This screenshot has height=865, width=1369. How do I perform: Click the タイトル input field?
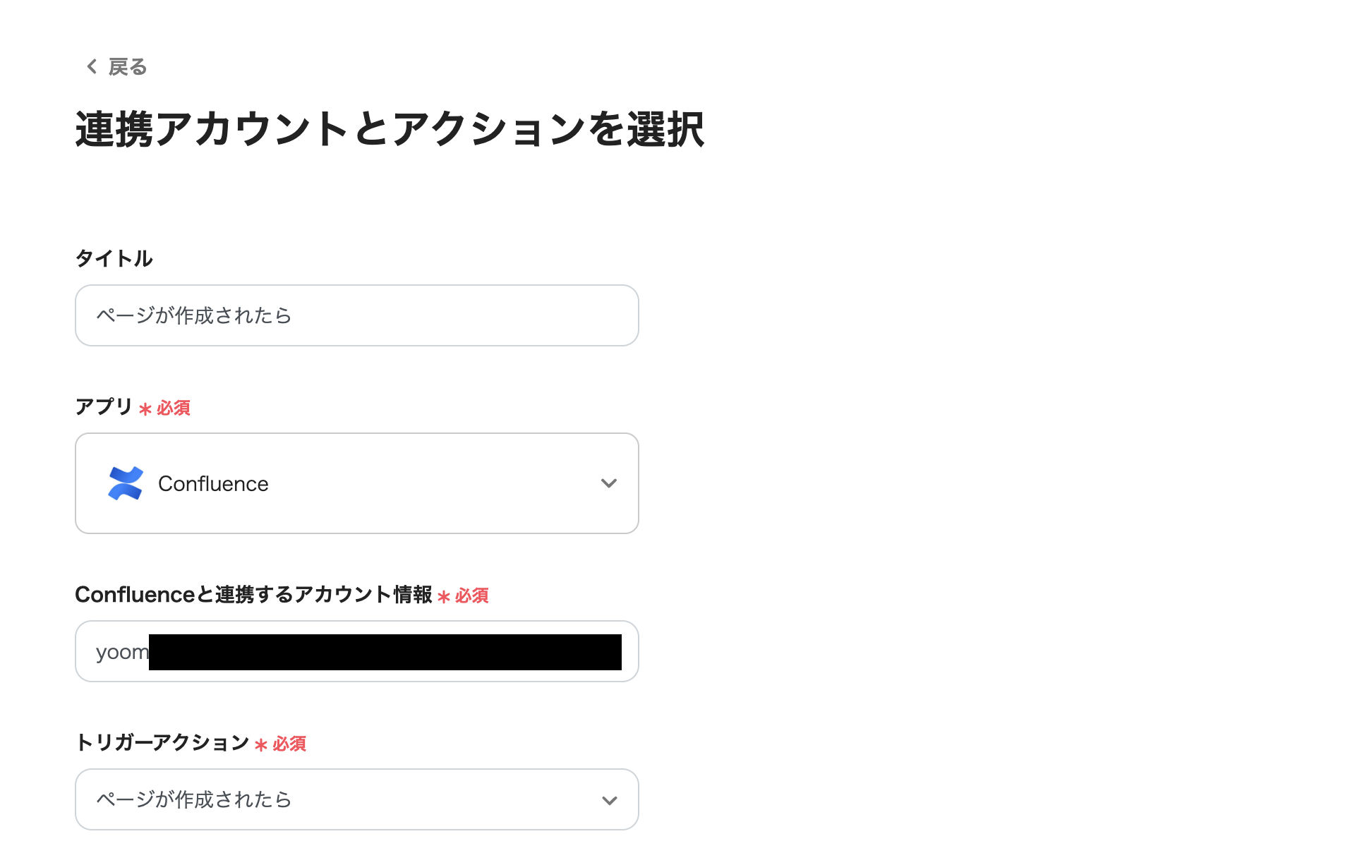coord(356,315)
